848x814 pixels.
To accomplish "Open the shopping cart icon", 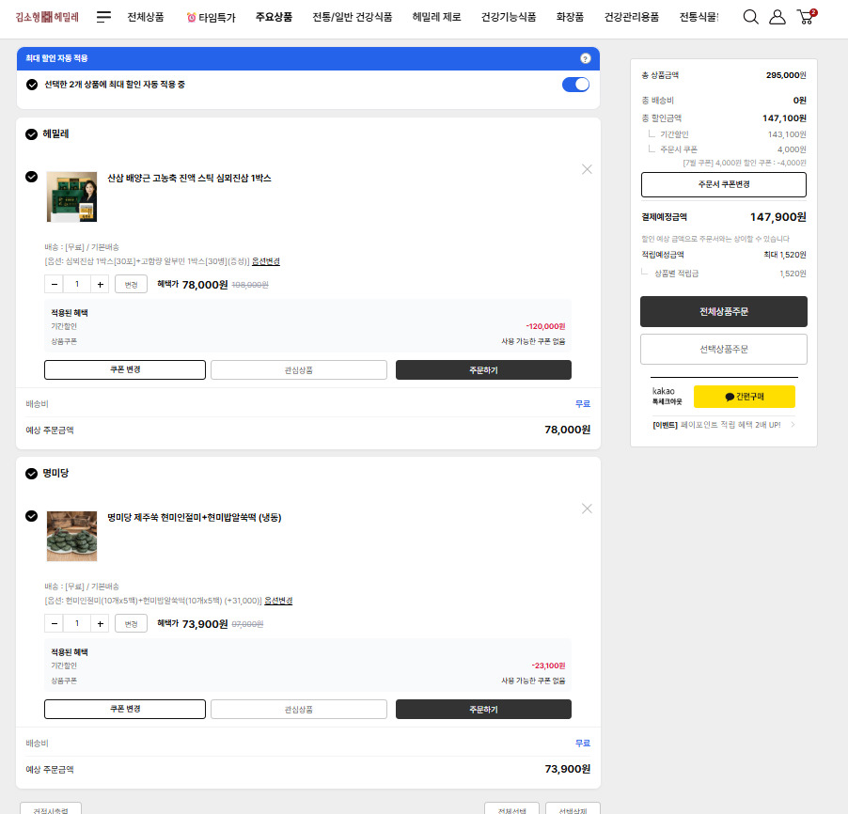I will coord(807,17).
